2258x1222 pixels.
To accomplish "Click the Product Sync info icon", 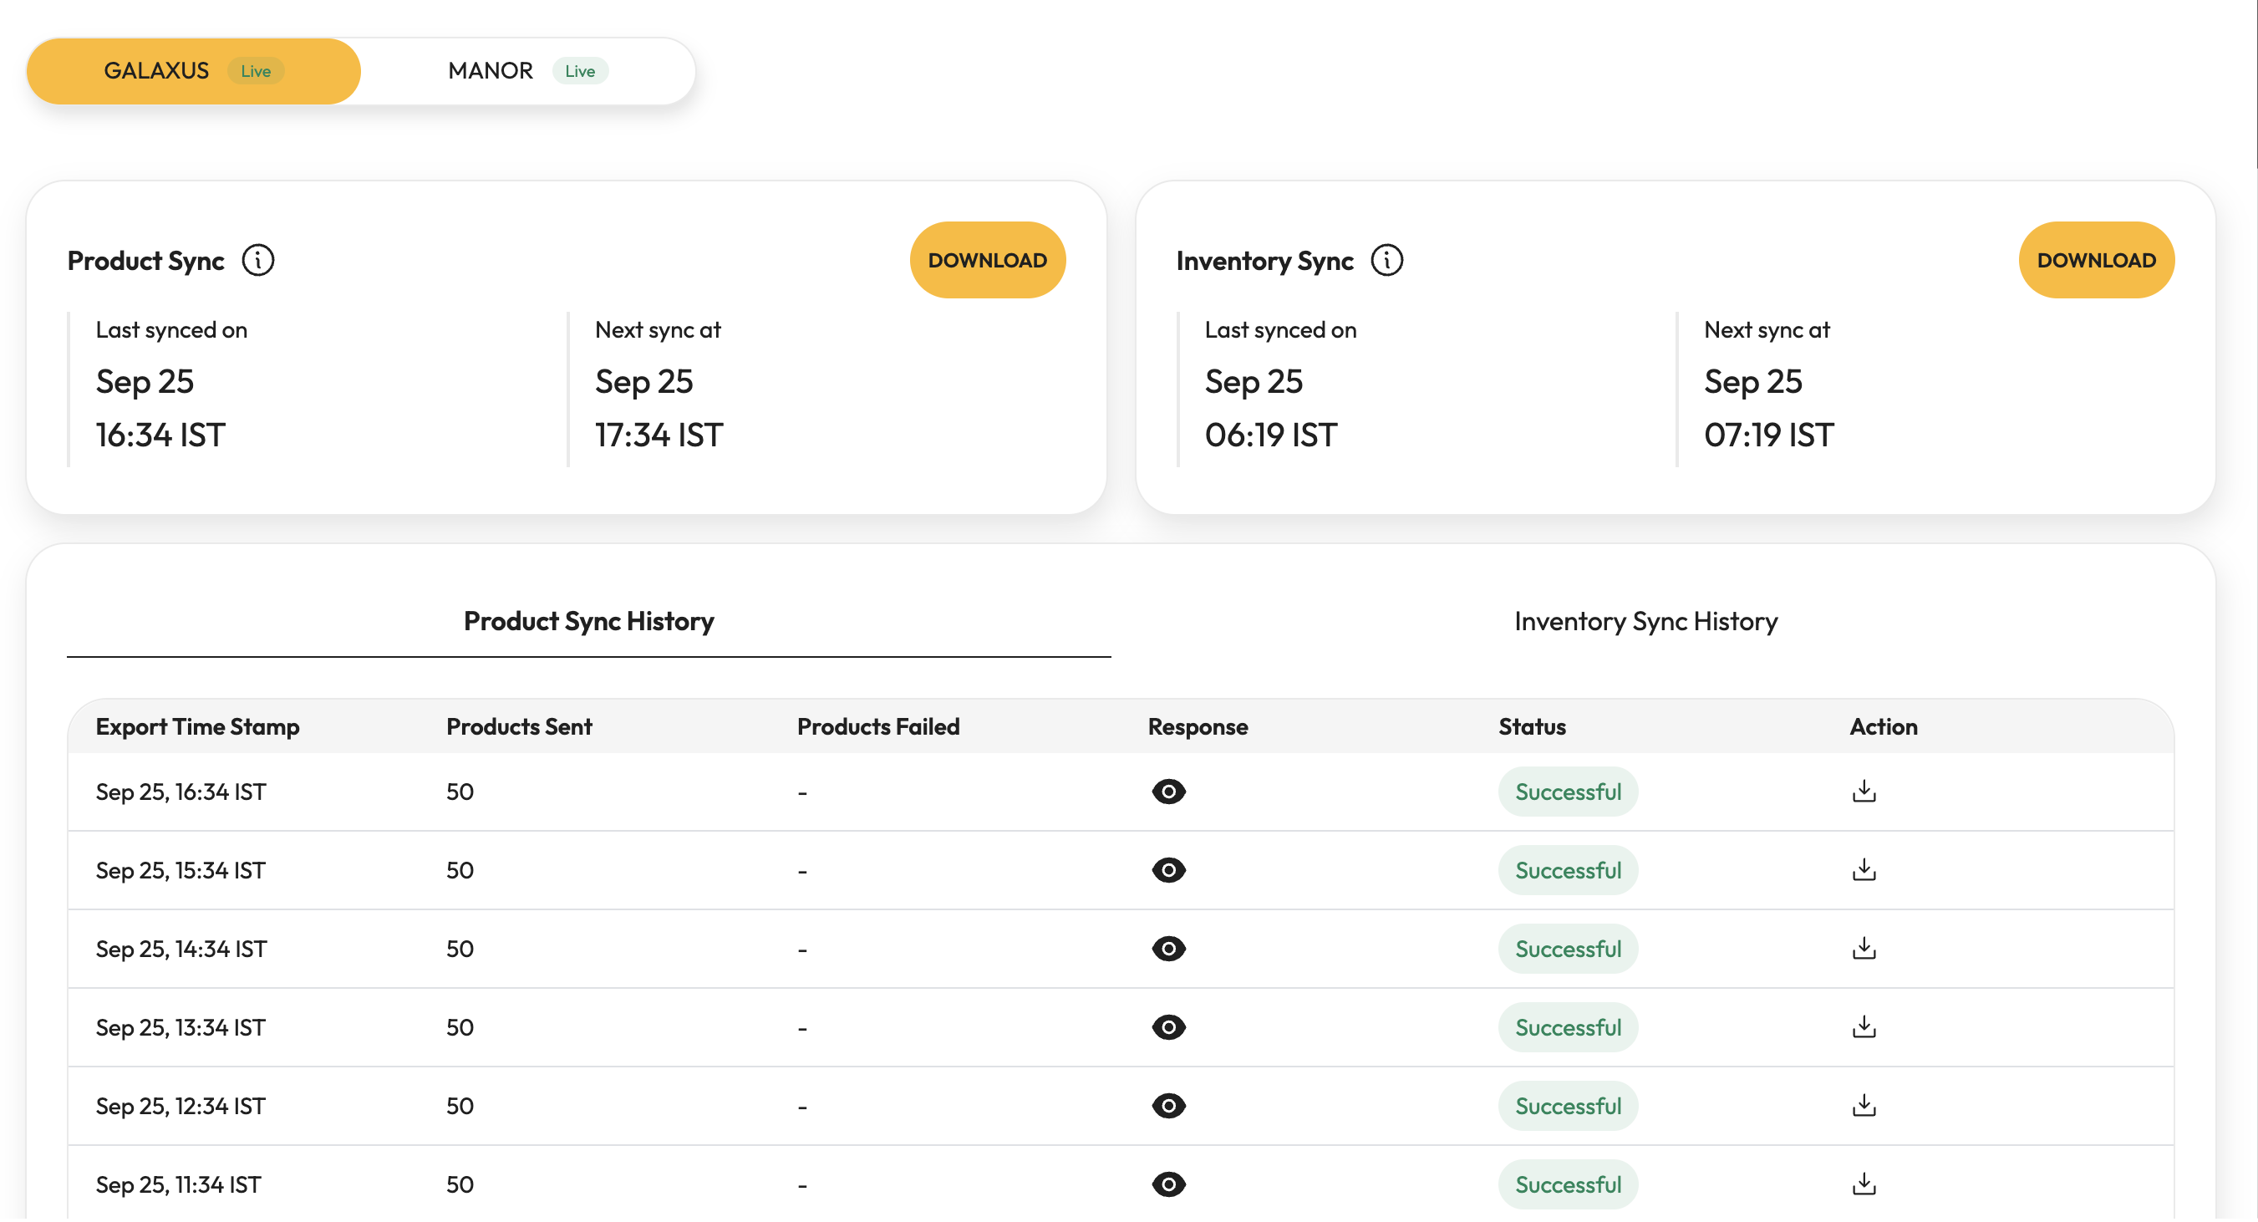I will pos(257,260).
